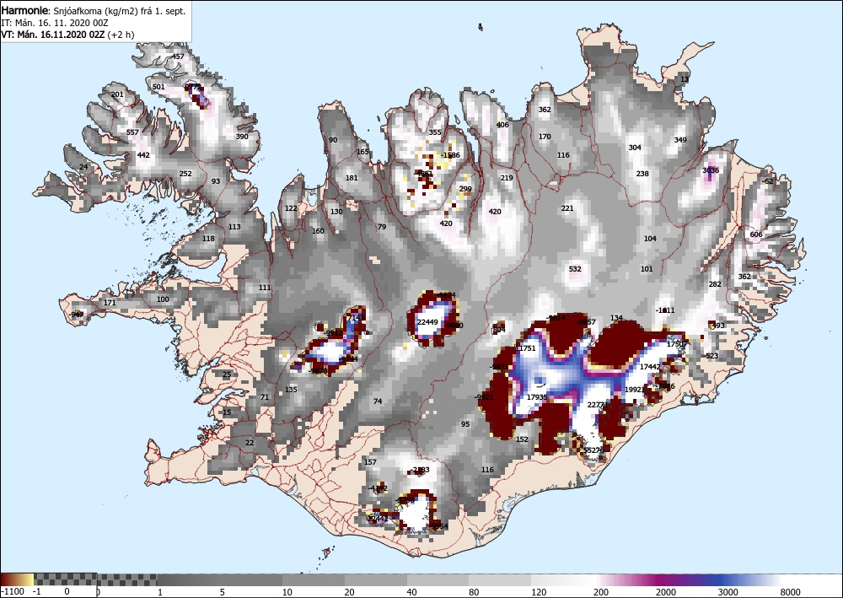Click the map value 3036 in the east
Viewport: 843px width, 598px height.
pyautogui.click(x=710, y=170)
